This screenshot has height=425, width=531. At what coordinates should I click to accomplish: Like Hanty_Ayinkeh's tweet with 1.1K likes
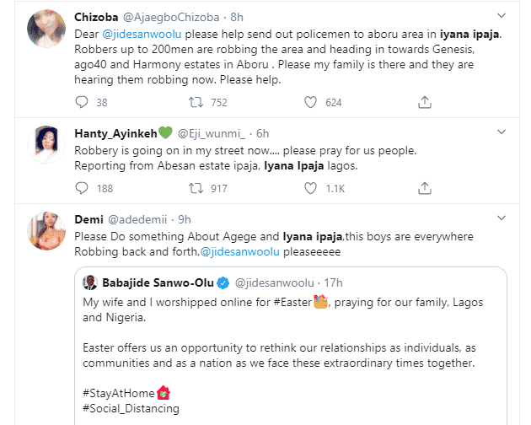[311, 189]
